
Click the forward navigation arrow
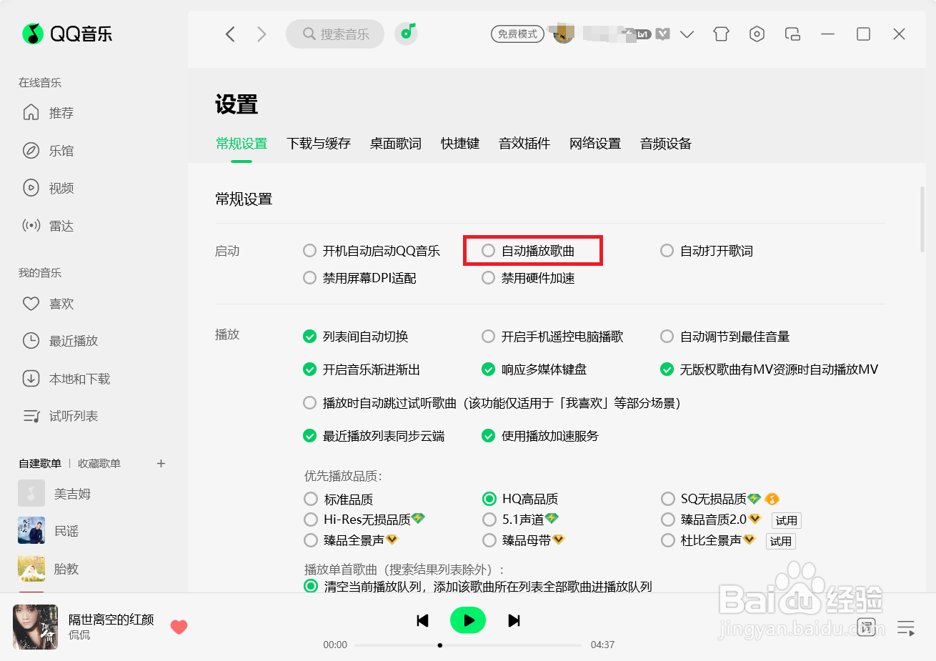(x=262, y=34)
